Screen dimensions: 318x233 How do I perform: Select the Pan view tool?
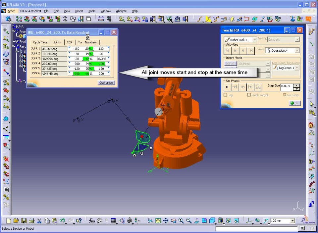[x=166, y=221]
